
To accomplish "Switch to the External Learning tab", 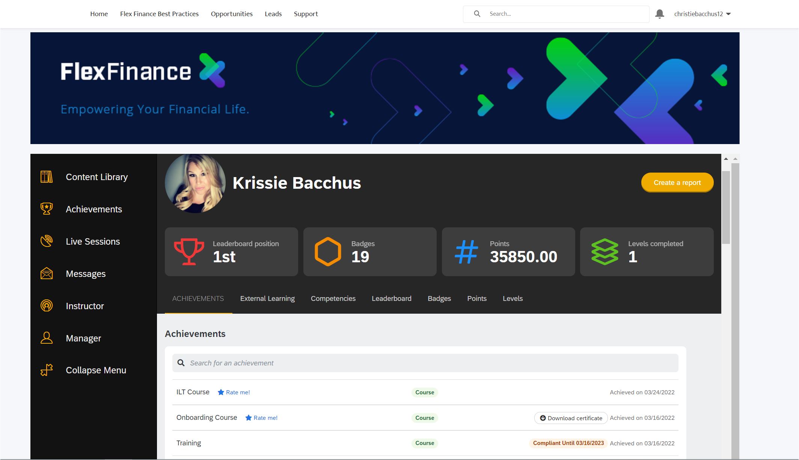I will [x=267, y=298].
